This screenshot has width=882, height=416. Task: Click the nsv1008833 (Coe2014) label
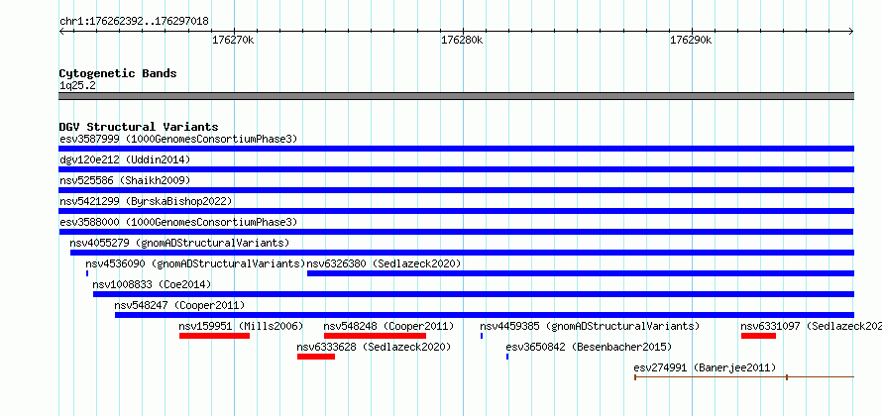pyautogui.click(x=152, y=284)
